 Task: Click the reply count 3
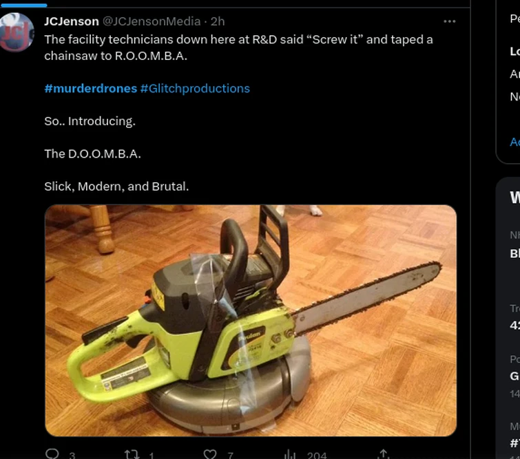pos(72,456)
